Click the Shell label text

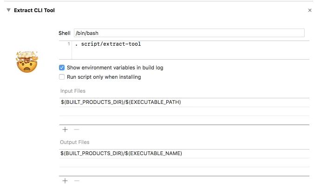click(64, 33)
